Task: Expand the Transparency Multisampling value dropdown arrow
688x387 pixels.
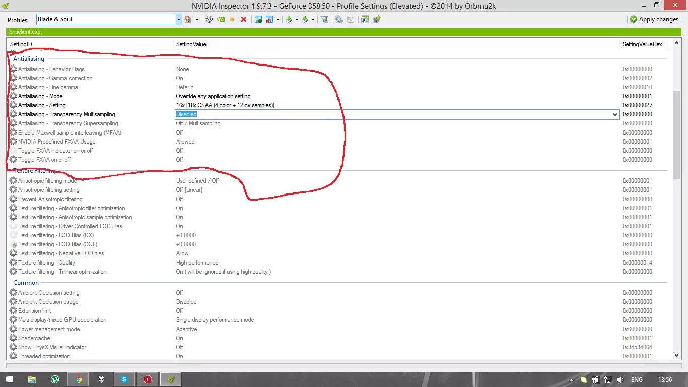Action: coord(614,114)
